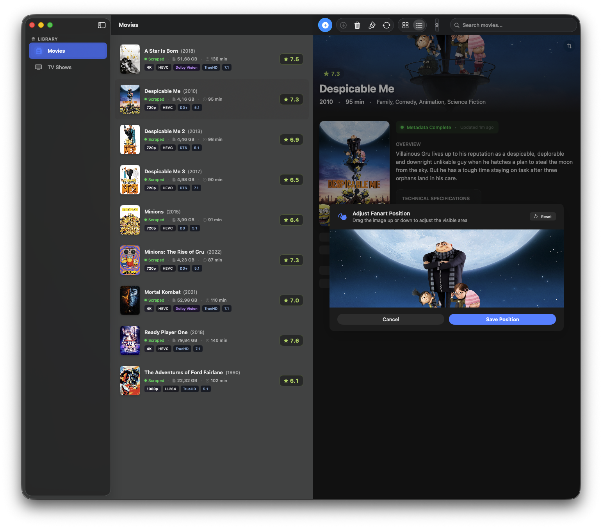The height and width of the screenshot is (528, 602).
Task: Click the crop icon on the fanart
Action: tap(569, 46)
